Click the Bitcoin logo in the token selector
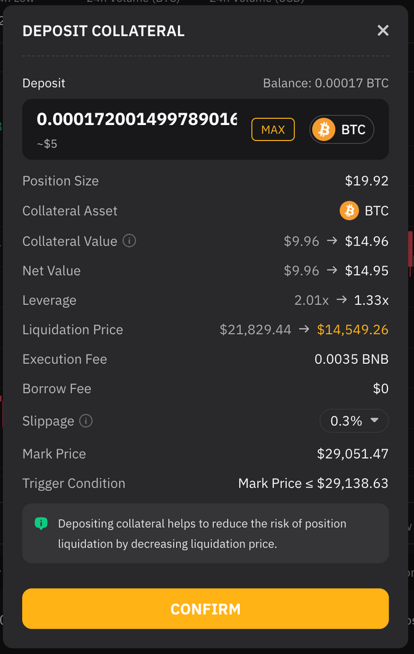This screenshot has width=414, height=654. pyautogui.click(x=324, y=130)
